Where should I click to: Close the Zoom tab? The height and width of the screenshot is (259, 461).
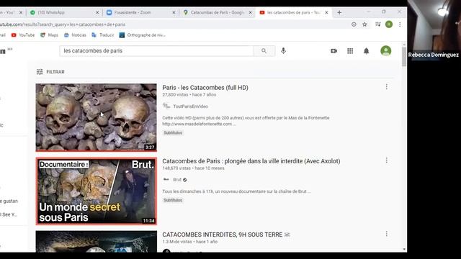tap(174, 12)
